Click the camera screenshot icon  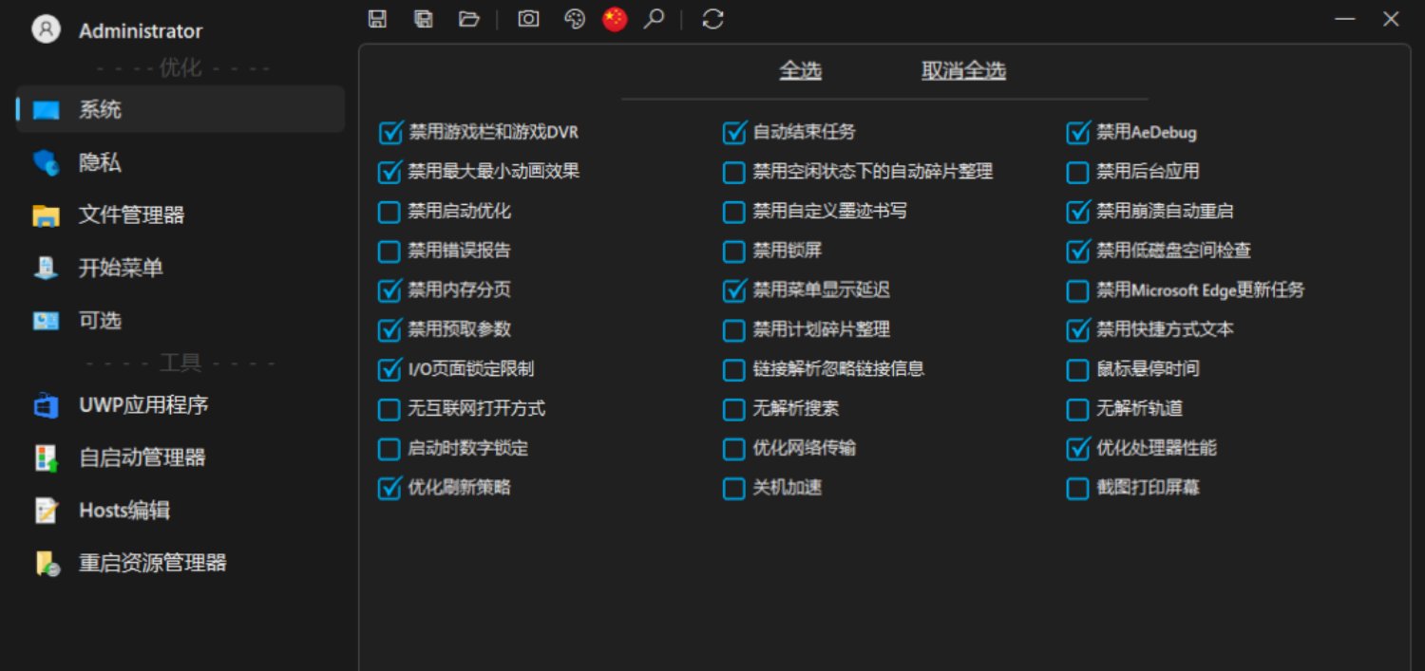[527, 18]
